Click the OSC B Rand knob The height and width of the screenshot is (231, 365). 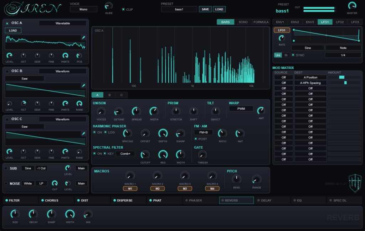tap(79, 104)
